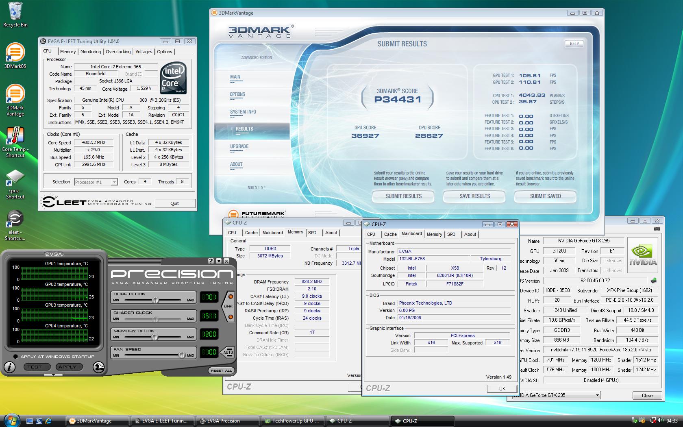
Task: Switch to Monitoring tab in E-LEET
Action: coord(91,52)
